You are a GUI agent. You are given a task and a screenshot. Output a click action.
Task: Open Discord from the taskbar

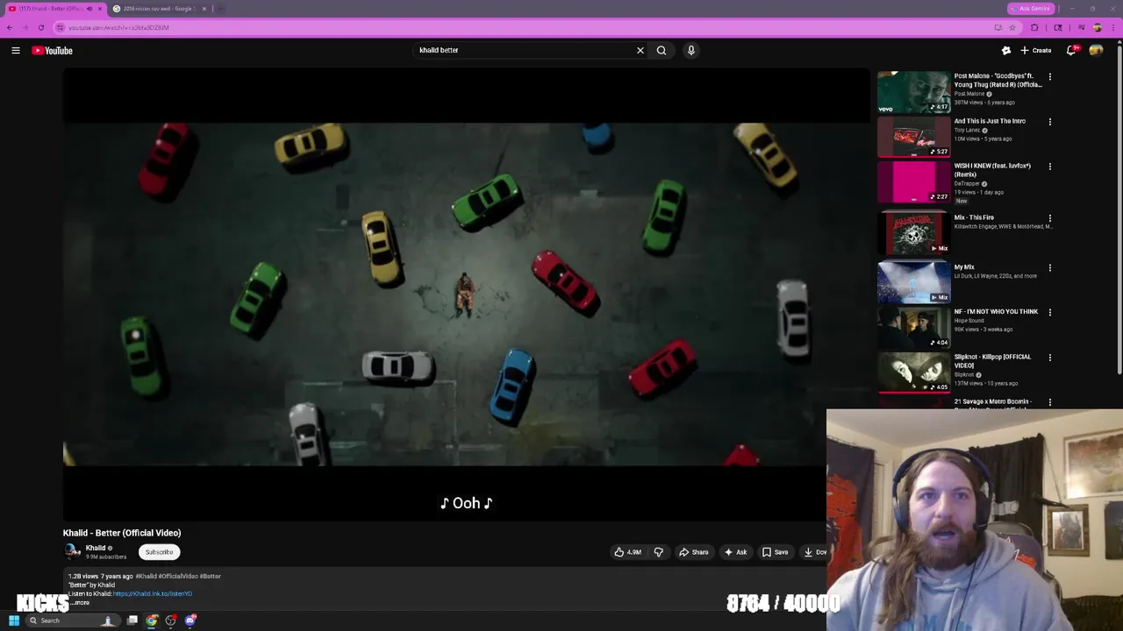click(190, 620)
